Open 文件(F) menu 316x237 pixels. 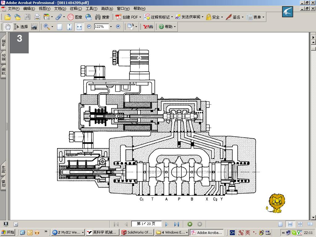click(14, 8)
